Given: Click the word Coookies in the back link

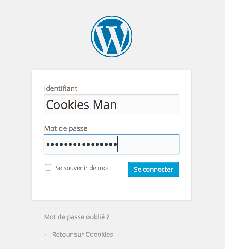Looking at the screenshot, I should [x=99, y=234].
